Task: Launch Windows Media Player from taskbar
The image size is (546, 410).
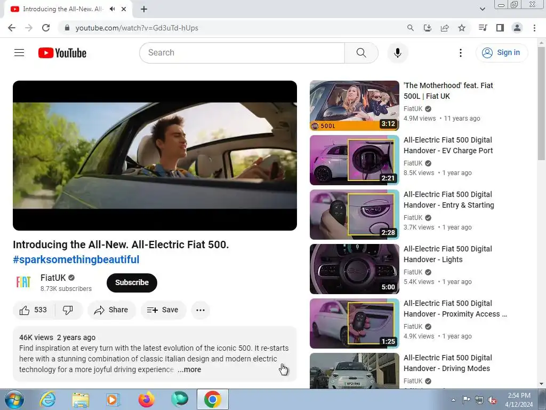Action: pyautogui.click(x=113, y=399)
